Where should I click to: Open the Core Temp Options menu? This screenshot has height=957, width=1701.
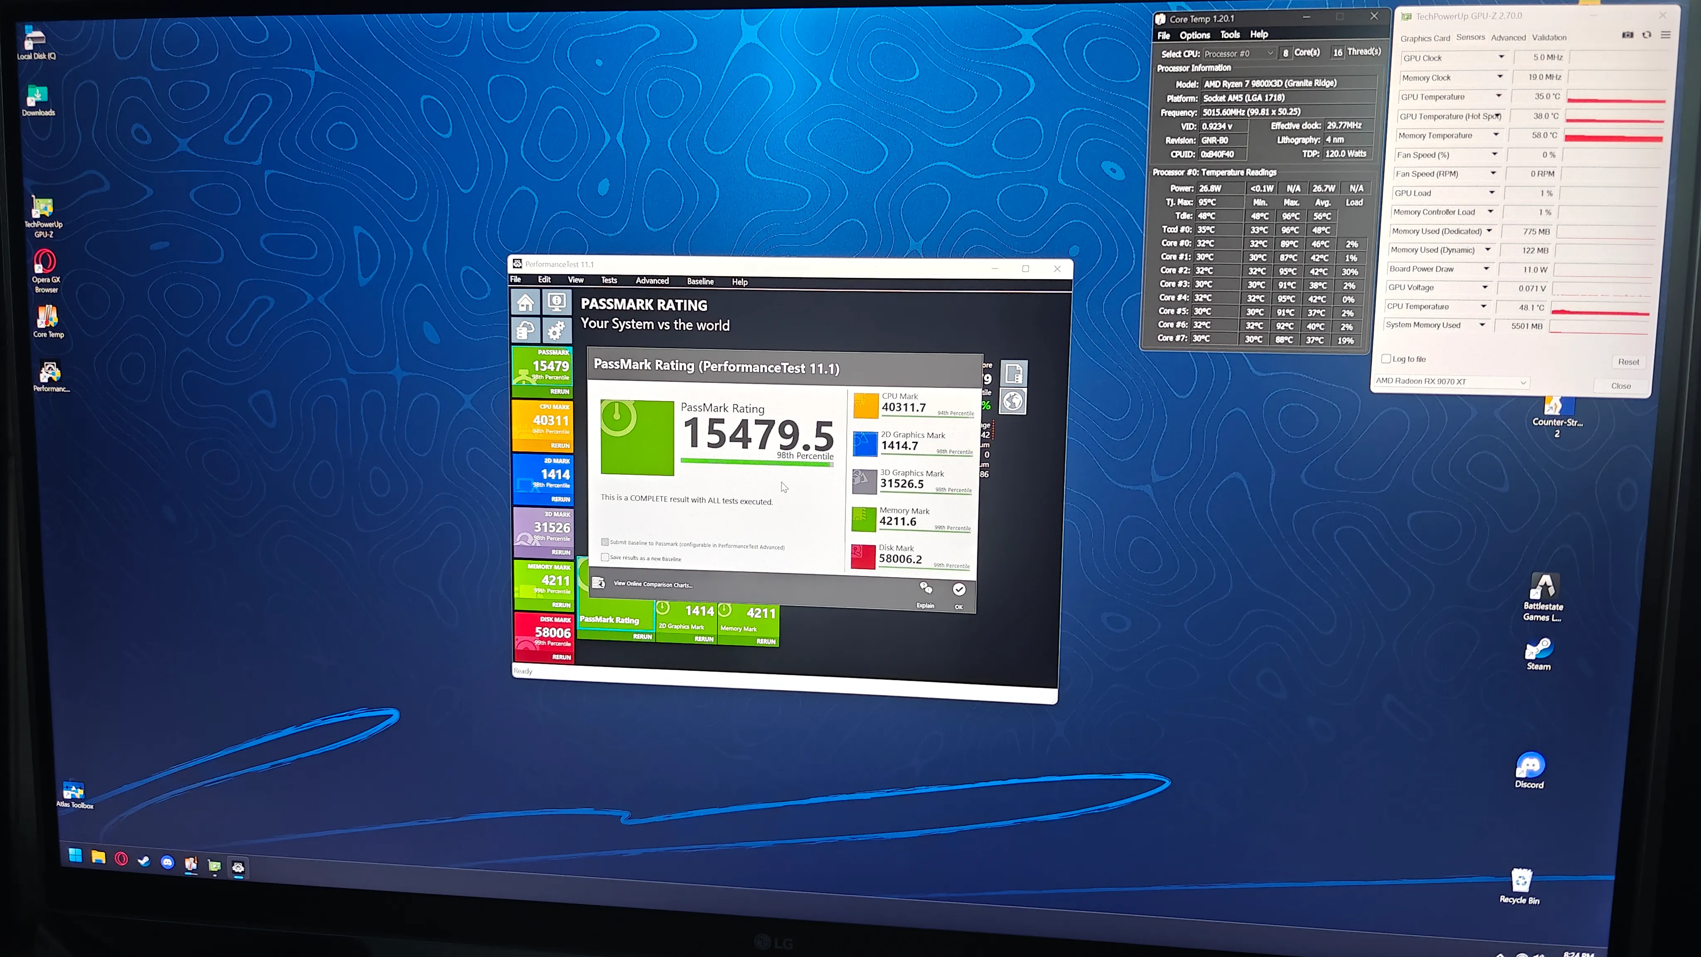1194,35
